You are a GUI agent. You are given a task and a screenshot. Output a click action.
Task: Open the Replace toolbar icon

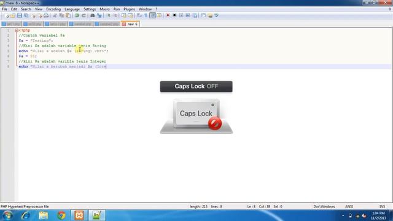[99, 15]
